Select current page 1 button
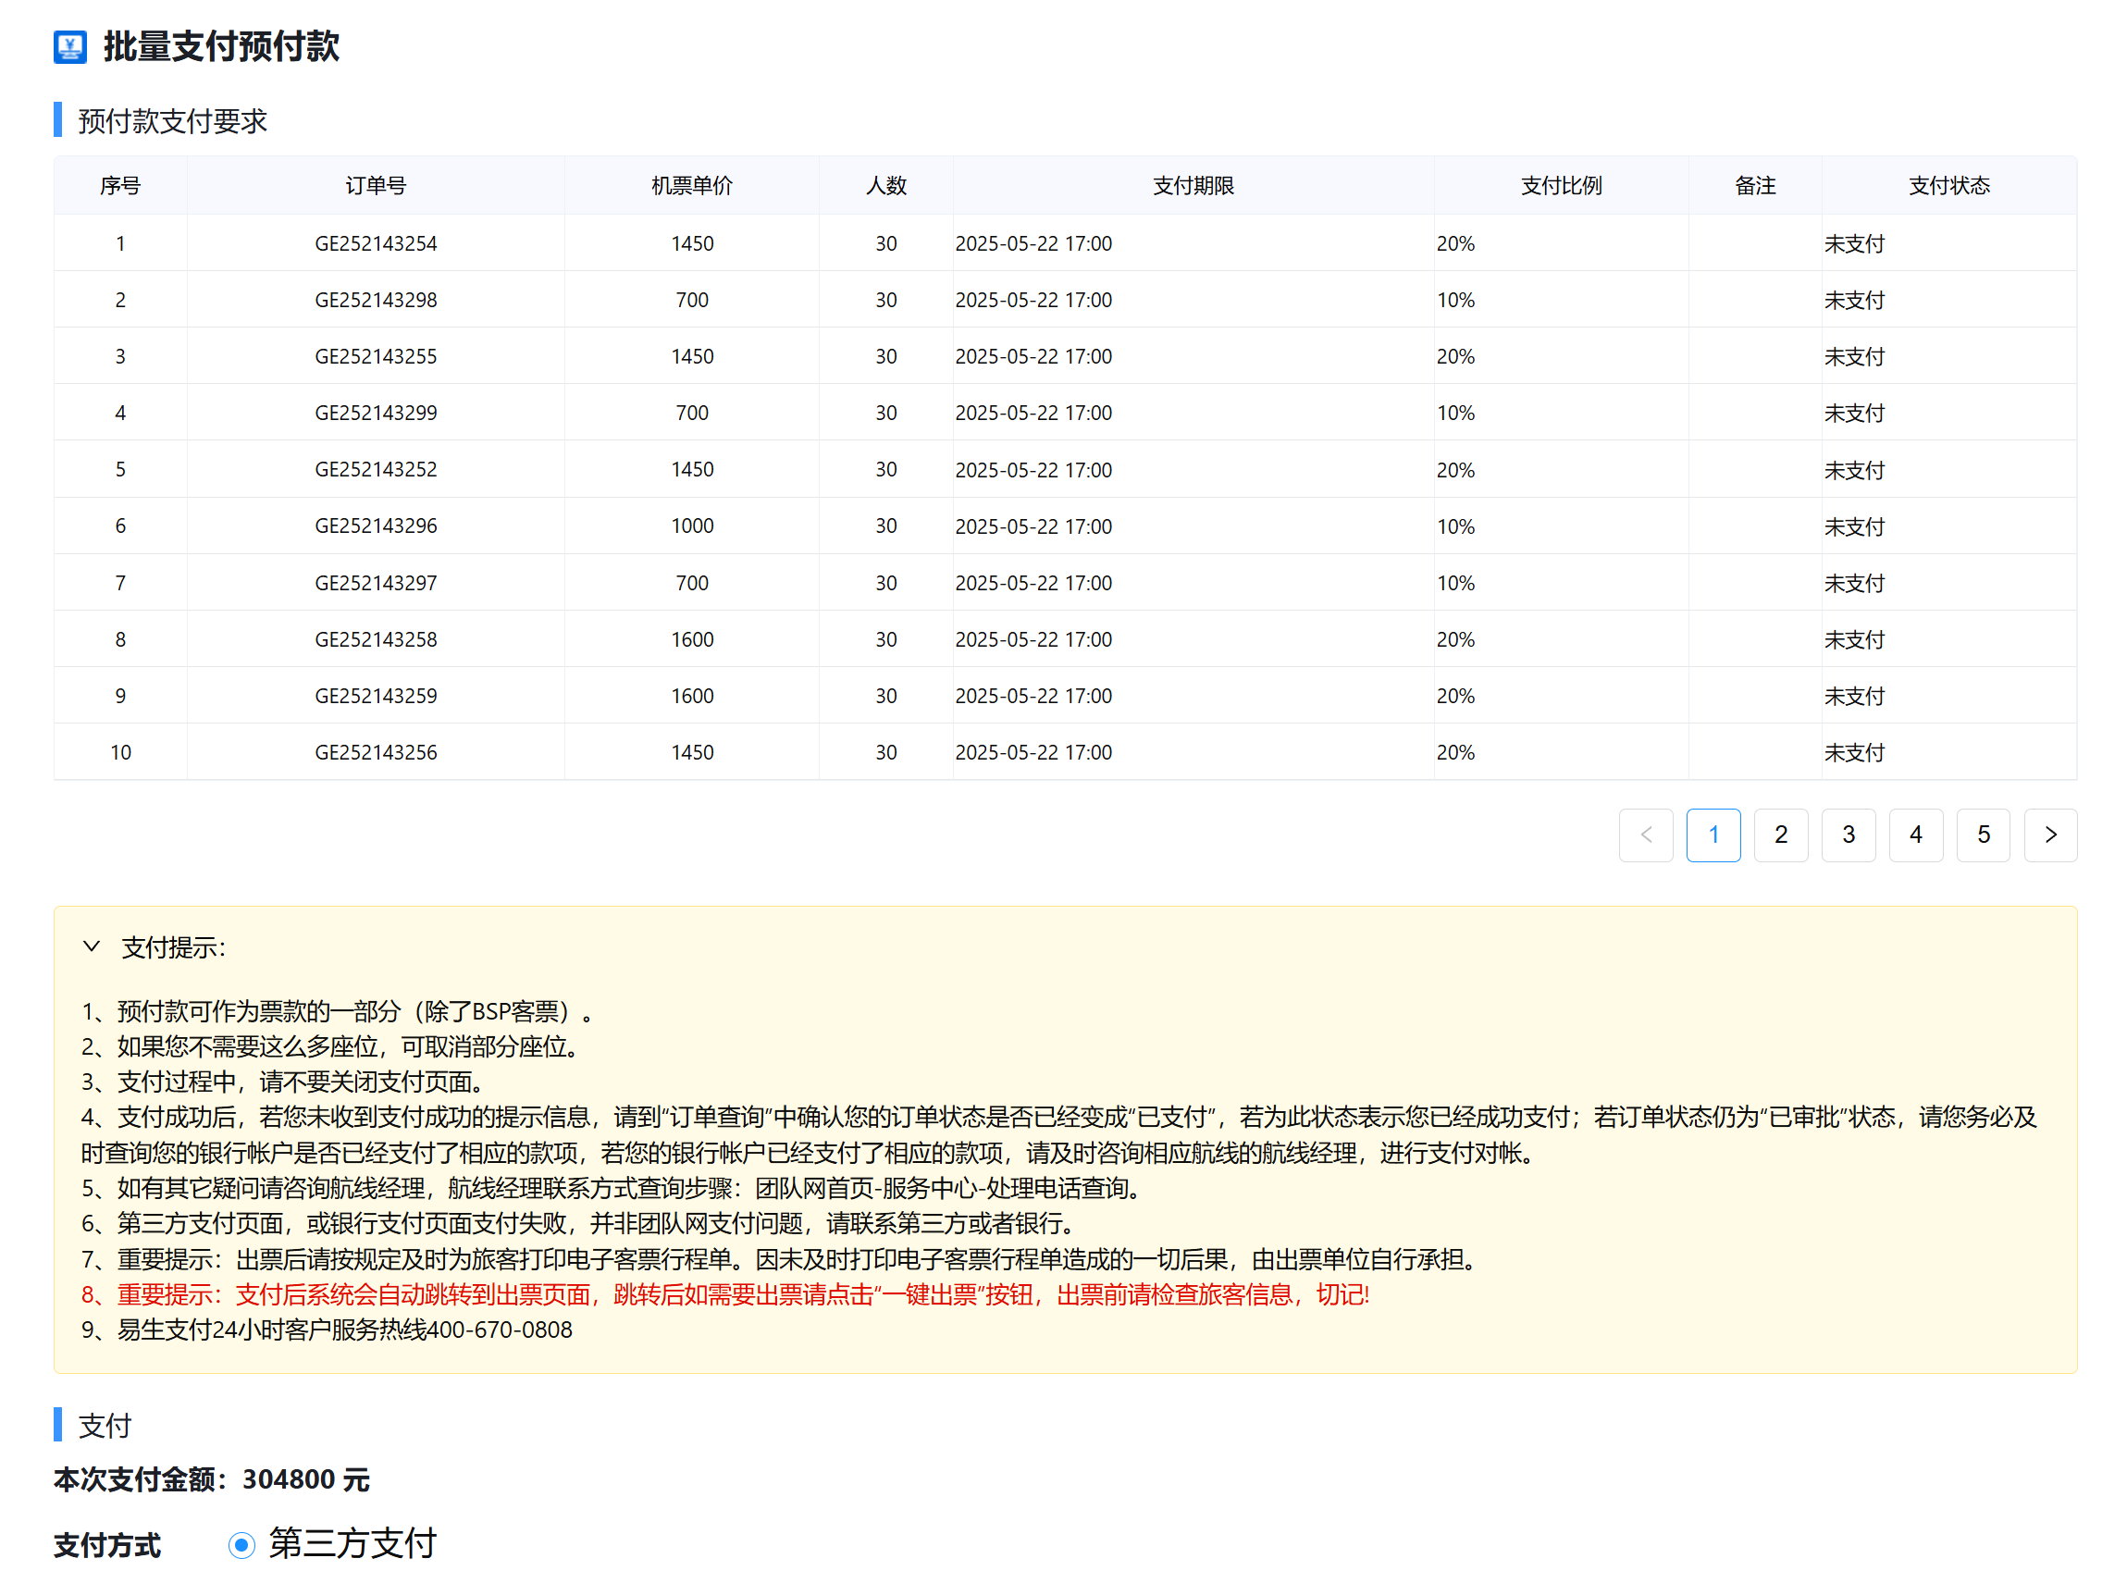Image resolution: width=2127 pixels, height=1583 pixels. 1713,835
